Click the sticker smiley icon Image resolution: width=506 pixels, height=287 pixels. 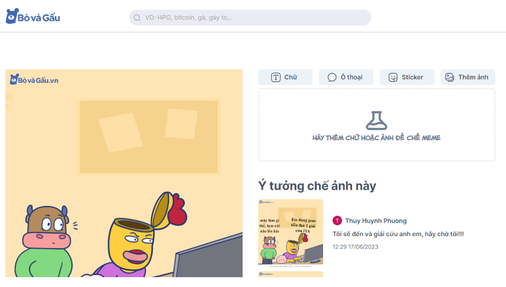393,78
